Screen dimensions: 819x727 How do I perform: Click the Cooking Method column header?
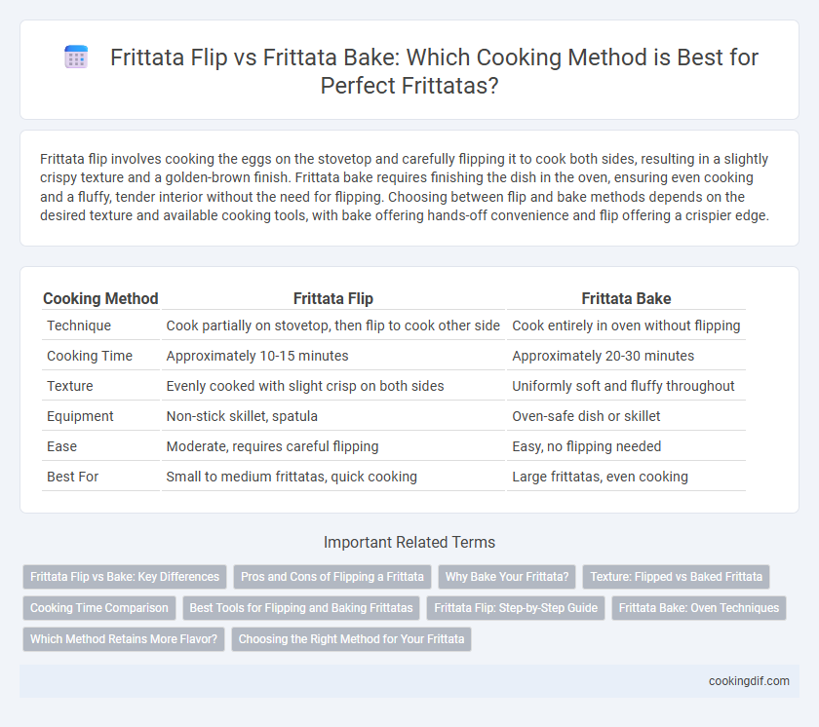[100, 298]
